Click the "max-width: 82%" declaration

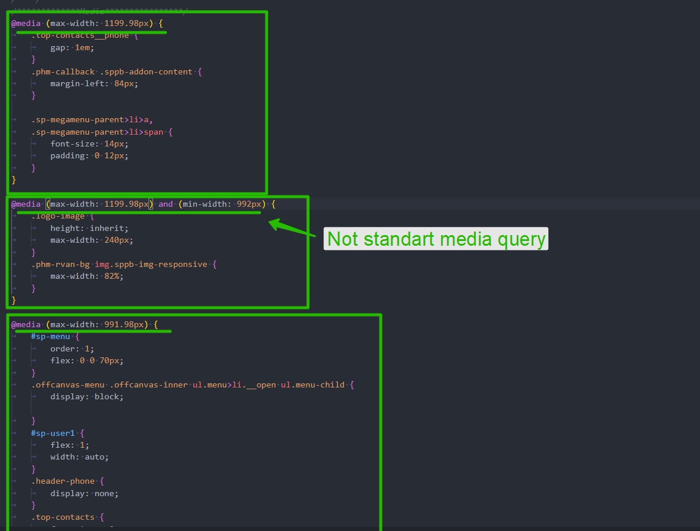pyautogui.click(x=86, y=276)
